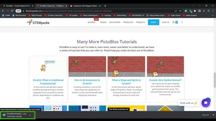The height and width of the screenshot is (121, 216).
Task: Open the Redes Essalud bookmark
Action: click(x=190, y=15)
